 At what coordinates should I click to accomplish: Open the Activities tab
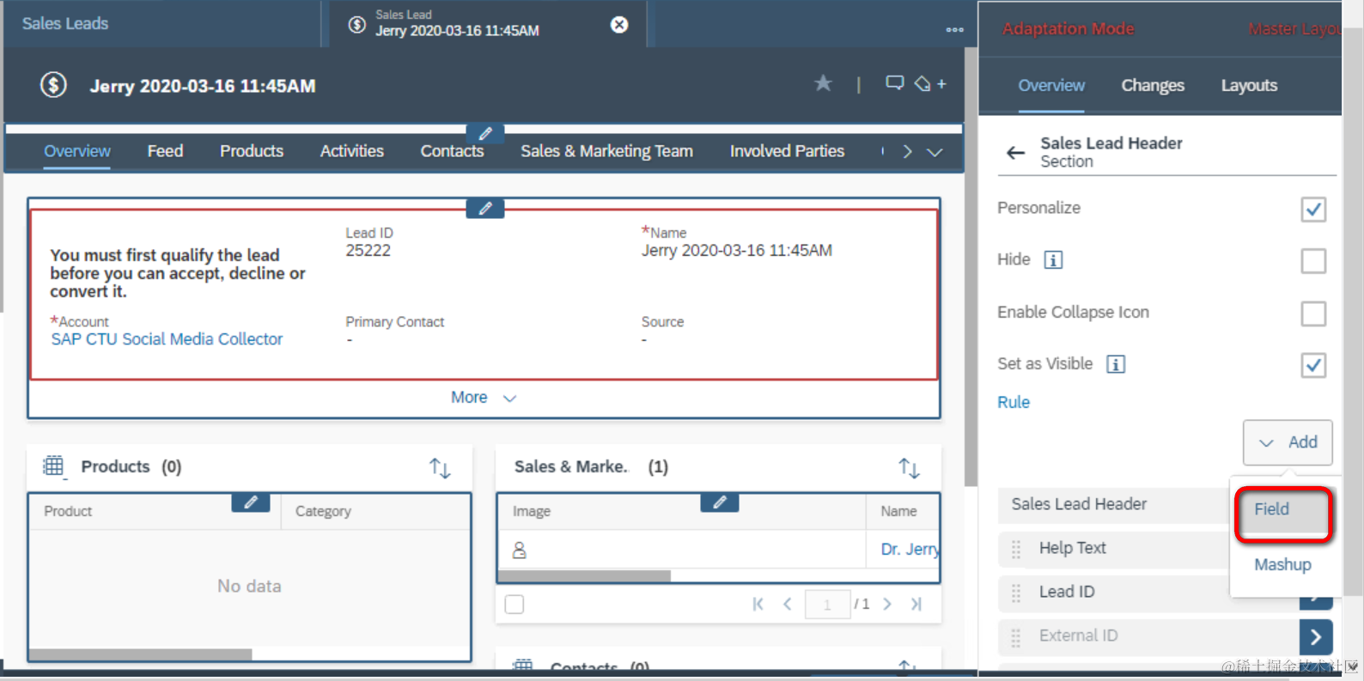(x=352, y=151)
